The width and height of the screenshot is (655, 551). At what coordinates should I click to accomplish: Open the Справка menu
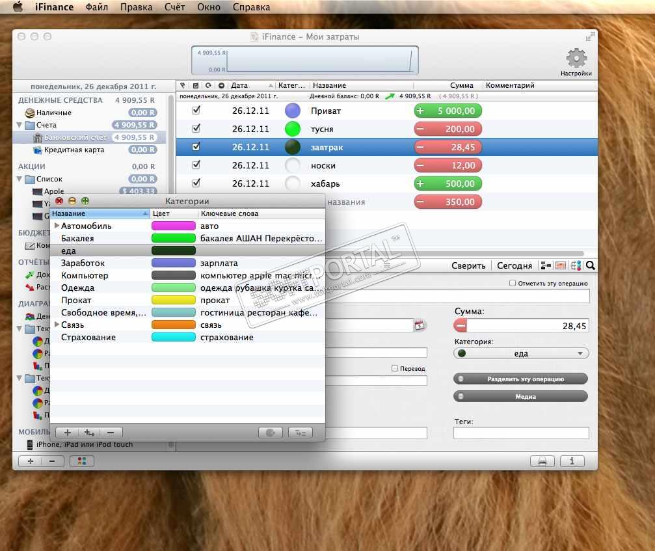pos(251,7)
